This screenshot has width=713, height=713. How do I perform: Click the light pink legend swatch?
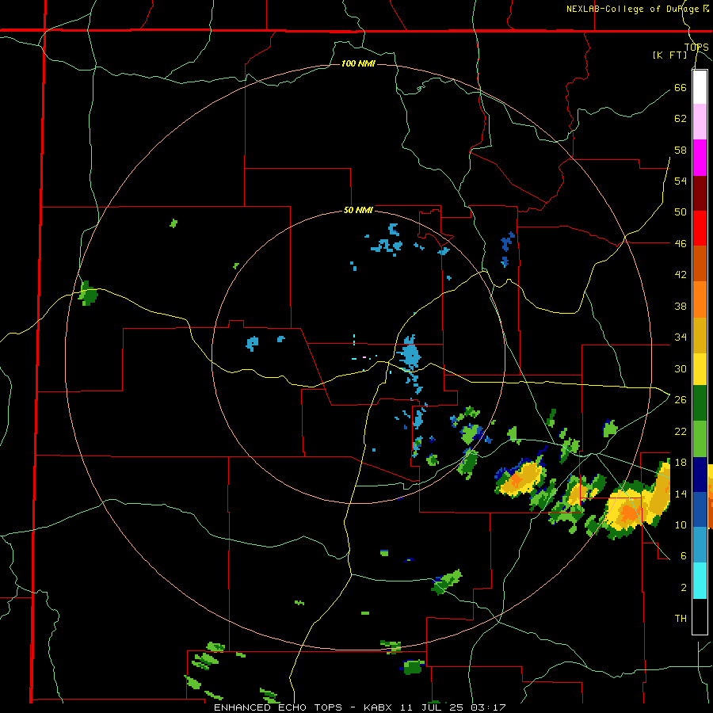pyautogui.click(x=700, y=122)
